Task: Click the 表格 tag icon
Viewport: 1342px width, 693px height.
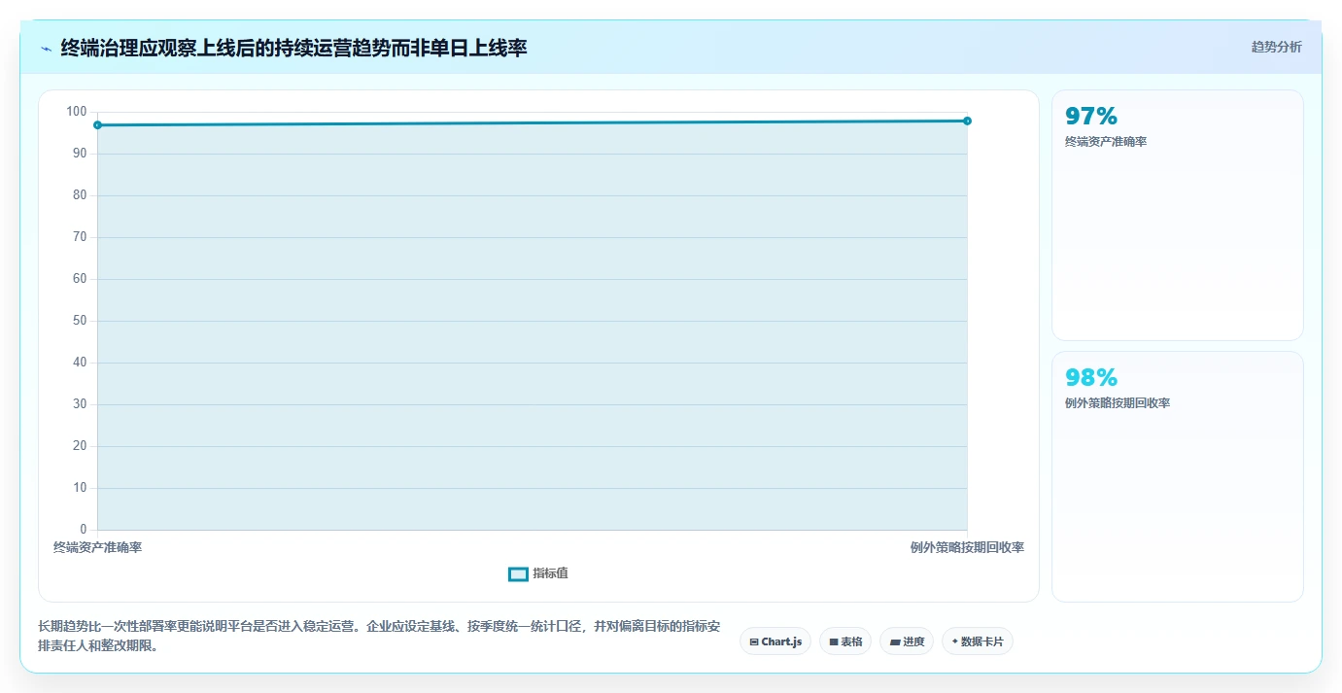Action: (x=834, y=642)
